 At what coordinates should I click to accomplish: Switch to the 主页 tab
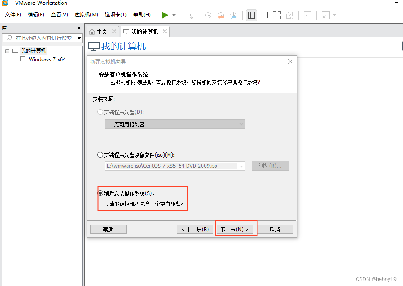102,32
